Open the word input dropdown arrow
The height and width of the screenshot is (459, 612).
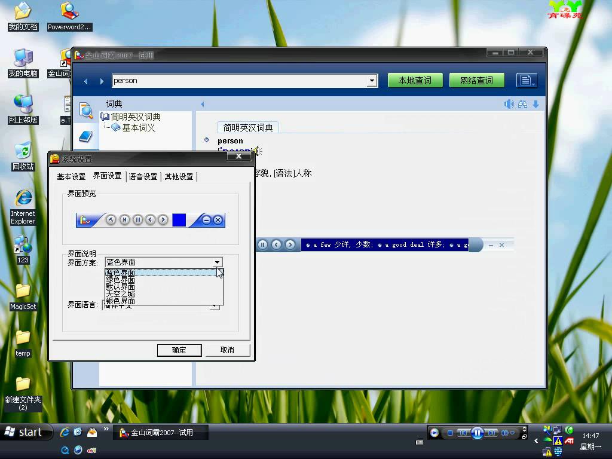coord(372,81)
